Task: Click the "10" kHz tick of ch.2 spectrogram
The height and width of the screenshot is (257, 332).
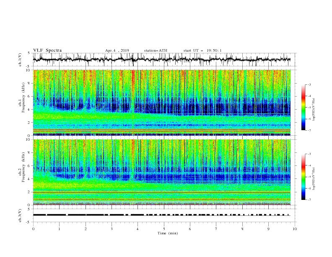Action: tap(28, 139)
